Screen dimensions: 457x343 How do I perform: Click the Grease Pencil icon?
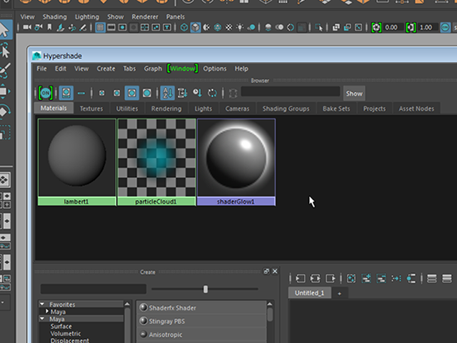pyautogui.click(x=83, y=27)
